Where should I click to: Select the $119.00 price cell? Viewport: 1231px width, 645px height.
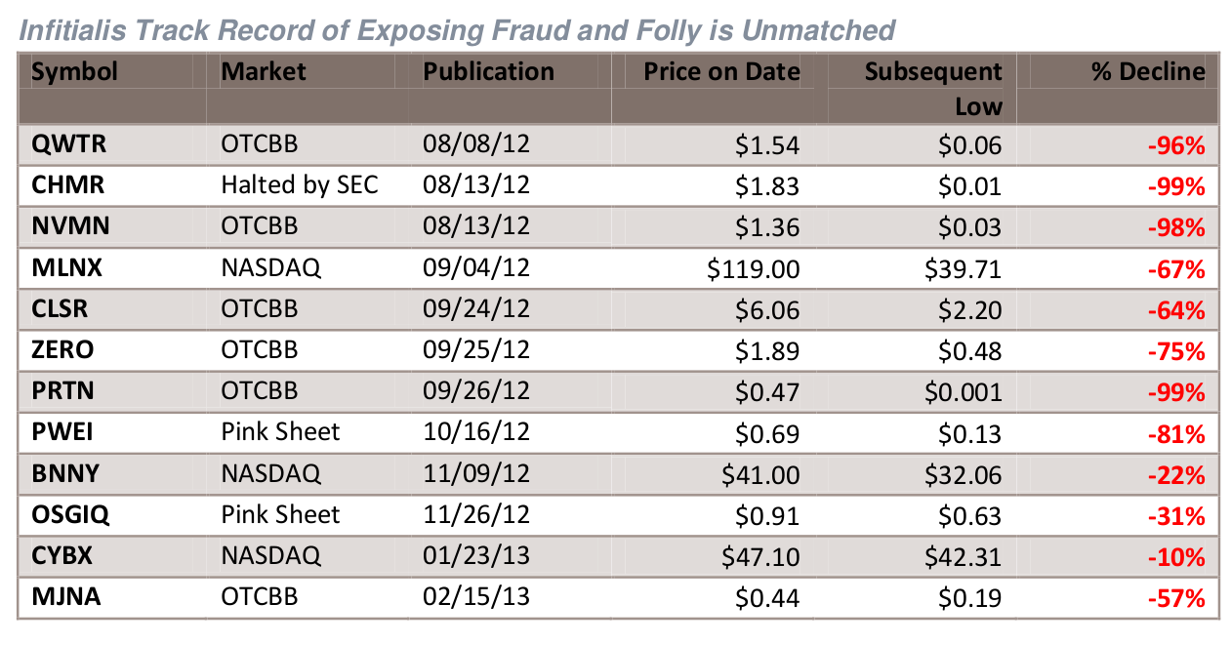pos(754,268)
